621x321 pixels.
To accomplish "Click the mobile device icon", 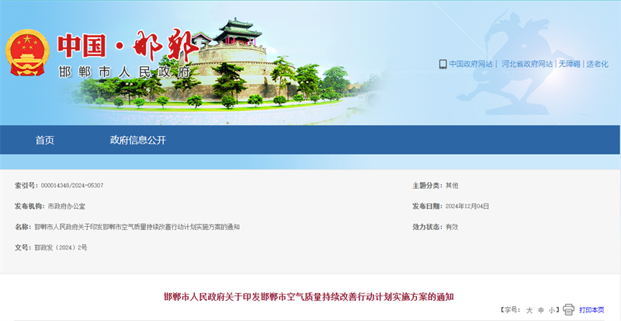I will [x=442, y=65].
